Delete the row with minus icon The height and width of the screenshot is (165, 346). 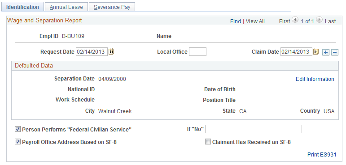point(335,52)
